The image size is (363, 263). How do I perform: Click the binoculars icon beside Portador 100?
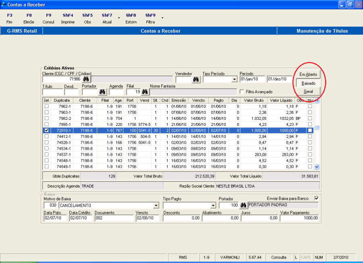pyautogui.click(x=243, y=205)
